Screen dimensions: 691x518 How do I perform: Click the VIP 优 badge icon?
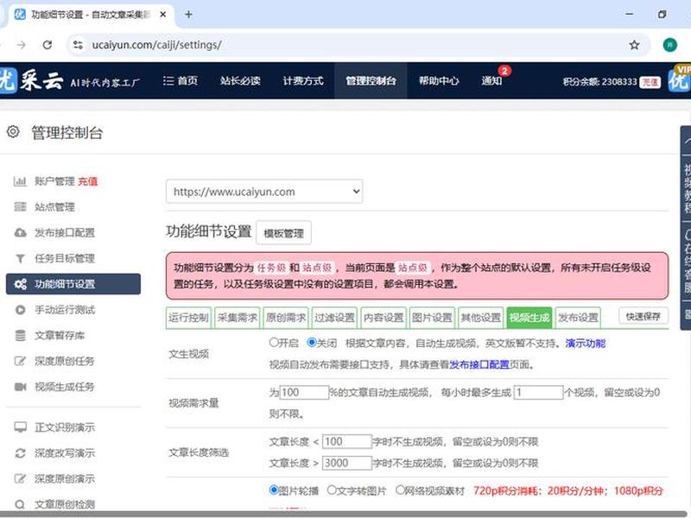point(679,79)
